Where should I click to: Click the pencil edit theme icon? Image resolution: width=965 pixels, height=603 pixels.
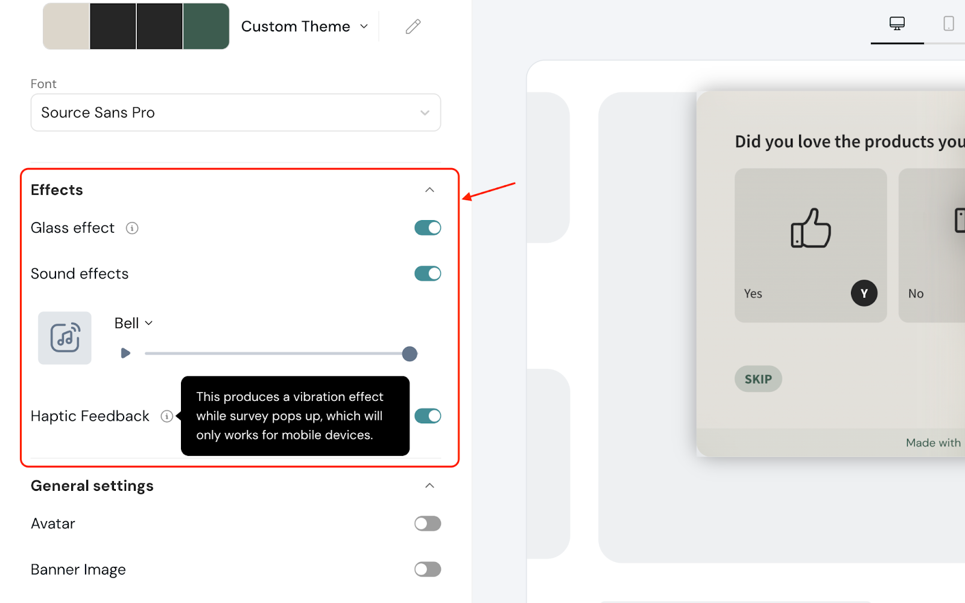click(x=413, y=27)
